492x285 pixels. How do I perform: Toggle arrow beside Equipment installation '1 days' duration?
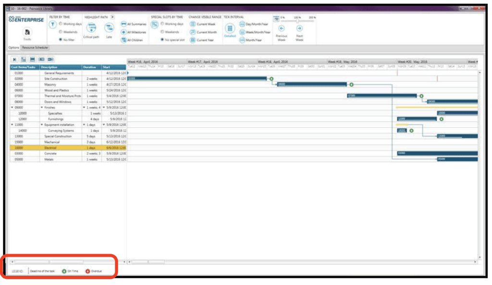pos(84,124)
